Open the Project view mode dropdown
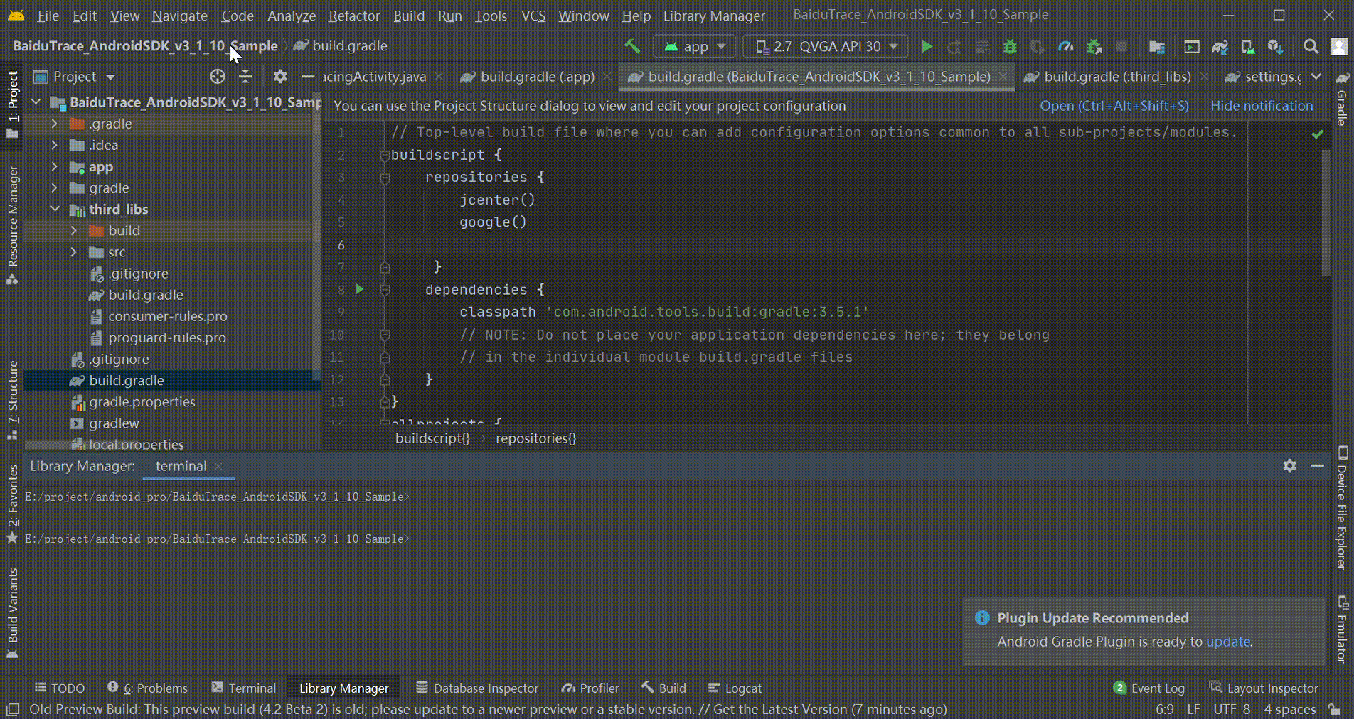The width and height of the screenshot is (1354, 719). [74, 76]
